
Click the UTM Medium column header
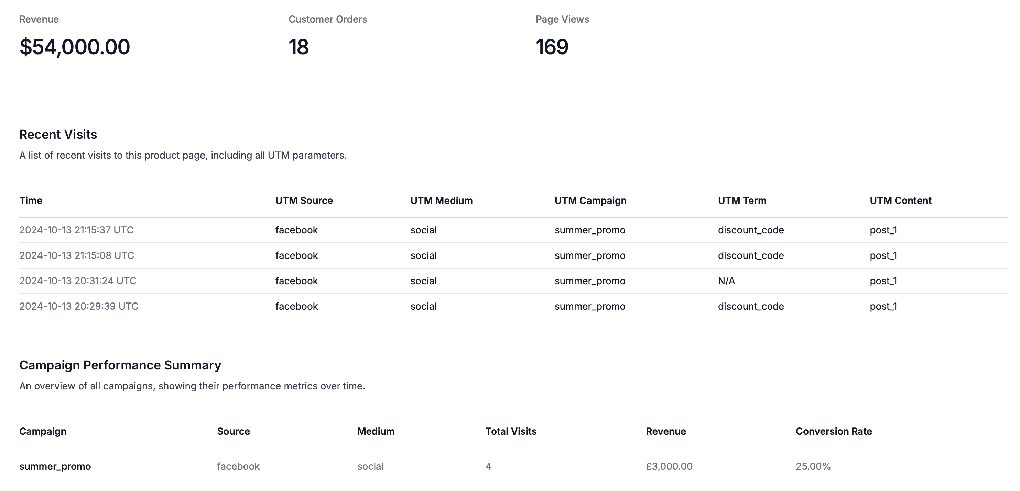click(x=442, y=201)
